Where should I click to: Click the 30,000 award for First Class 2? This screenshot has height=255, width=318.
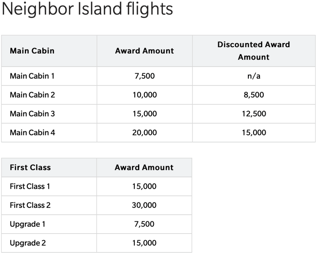pos(144,205)
